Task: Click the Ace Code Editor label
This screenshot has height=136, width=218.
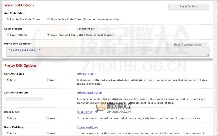Action: (15, 13)
